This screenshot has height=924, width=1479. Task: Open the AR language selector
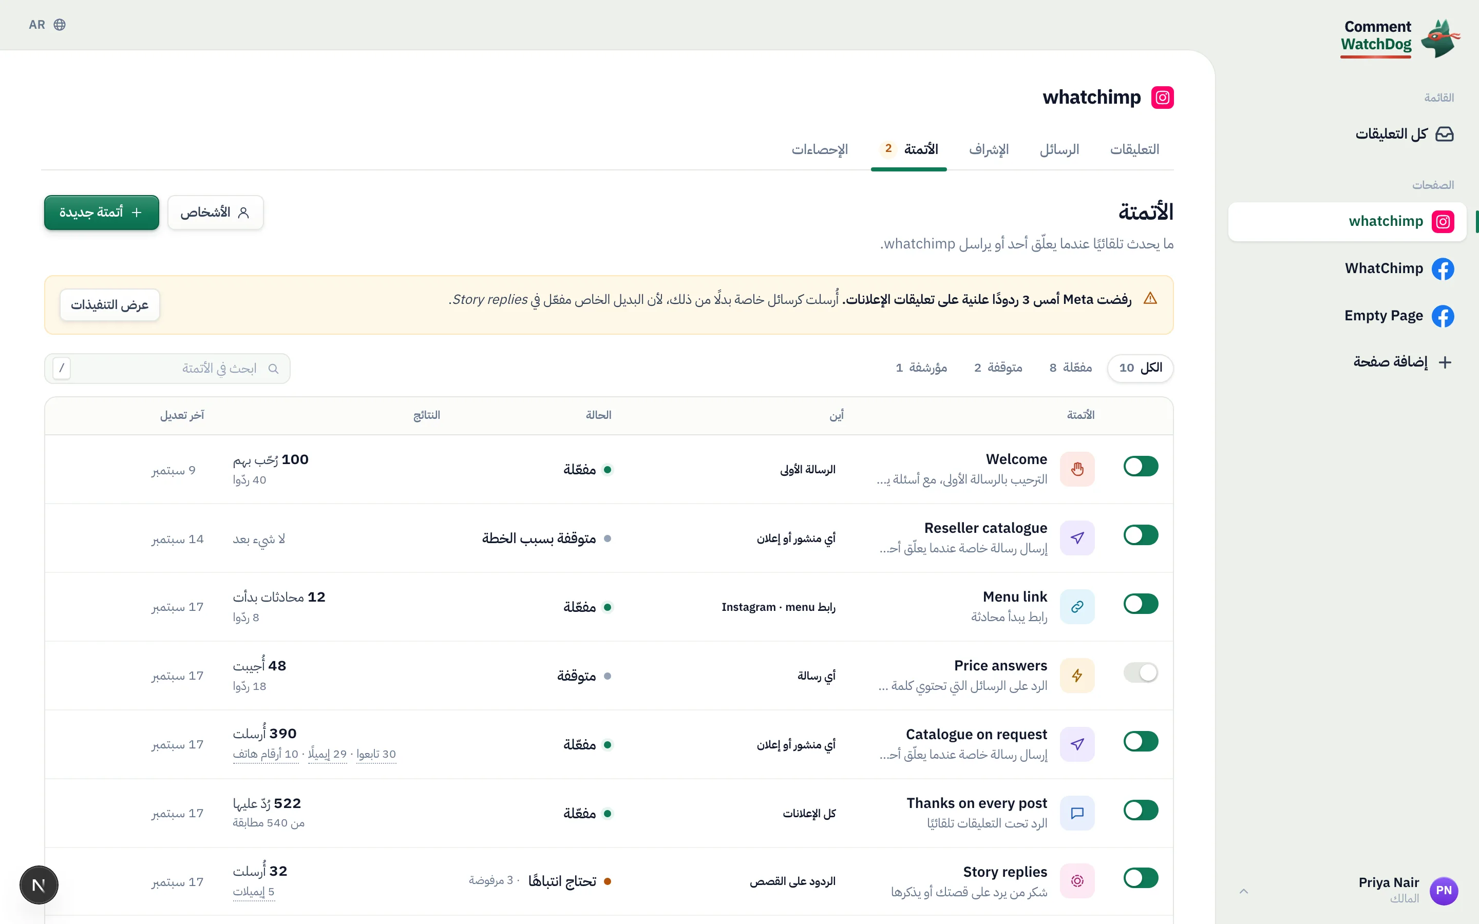pos(47,25)
